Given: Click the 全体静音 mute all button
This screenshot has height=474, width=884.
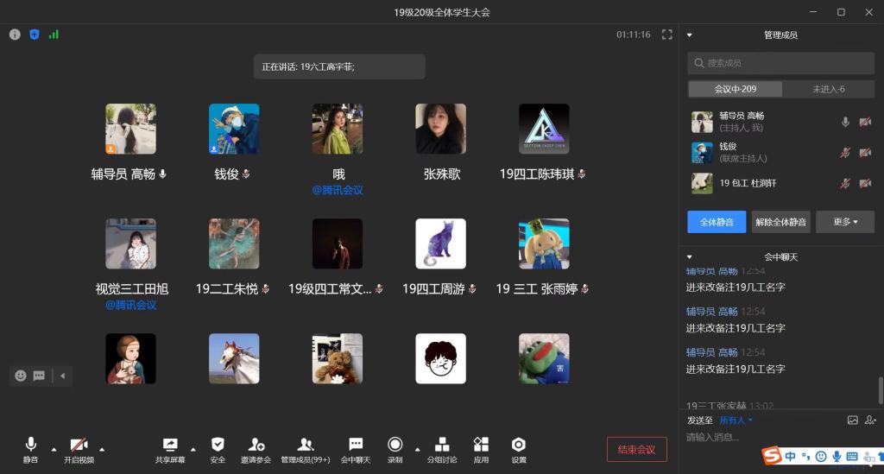Looking at the screenshot, I should tap(717, 222).
